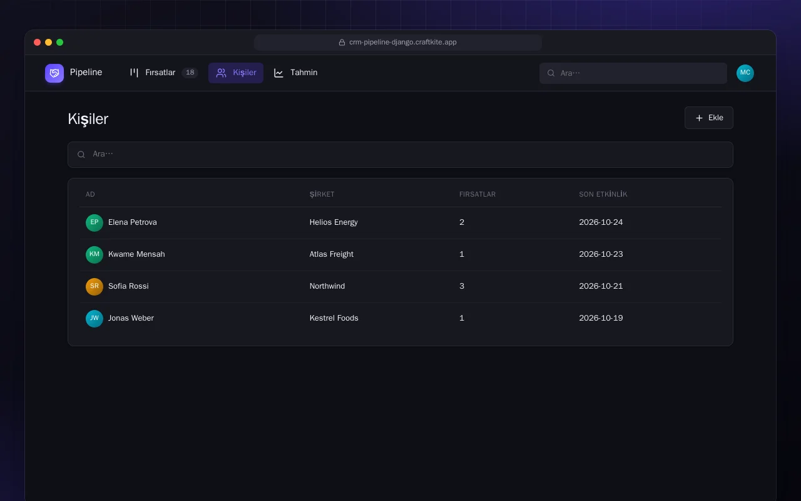The image size is (801, 501).
Task: Open Fırsatlar via its kanban icon
Action: tap(134, 73)
